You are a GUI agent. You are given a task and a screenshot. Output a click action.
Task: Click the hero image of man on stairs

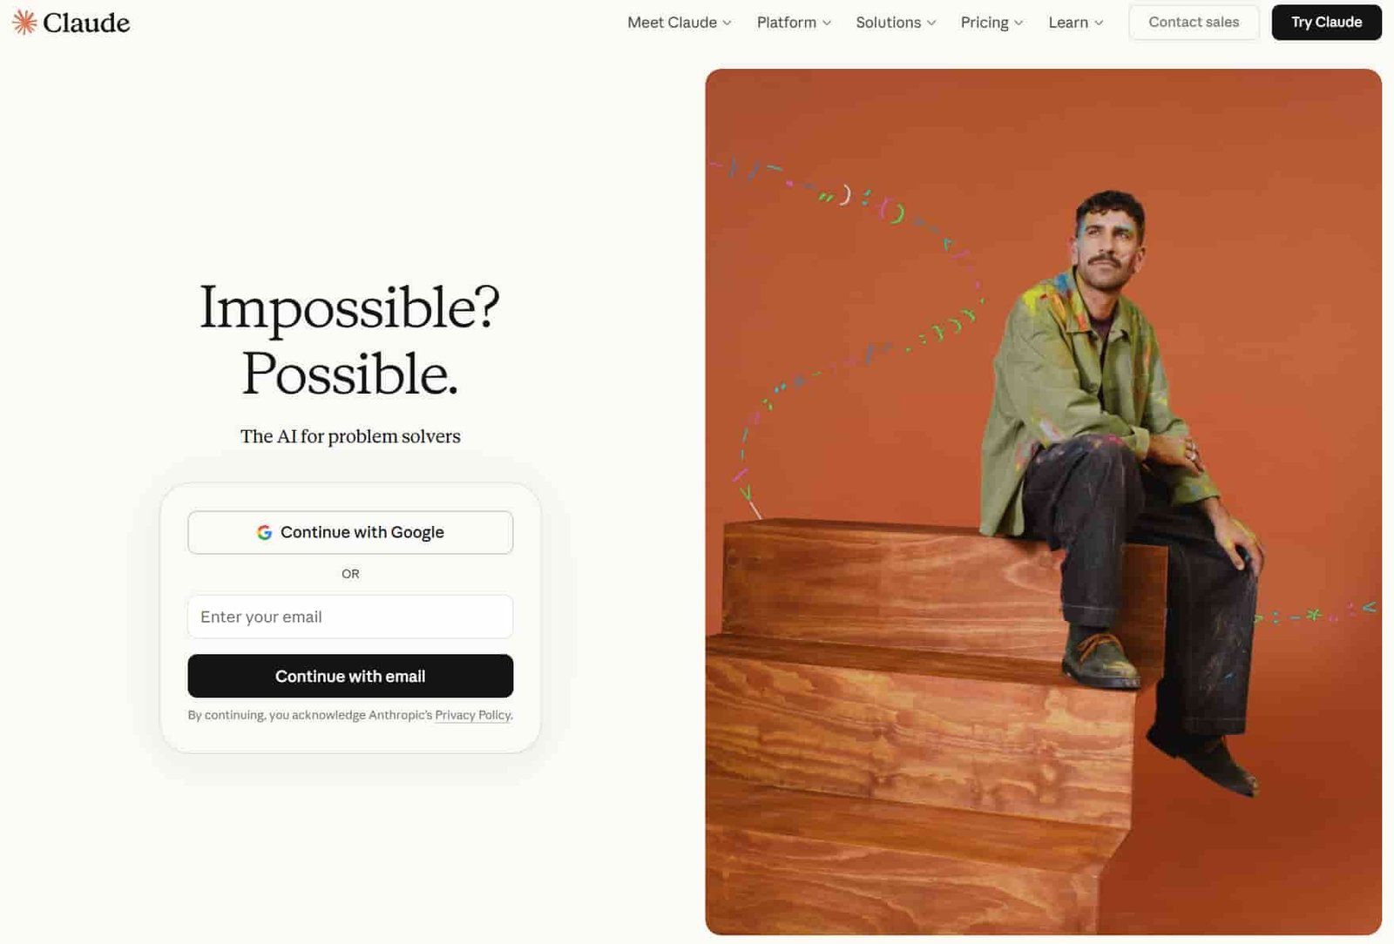click(x=1043, y=502)
